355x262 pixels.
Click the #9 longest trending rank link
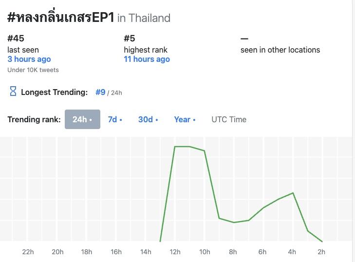click(x=101, y=92)
